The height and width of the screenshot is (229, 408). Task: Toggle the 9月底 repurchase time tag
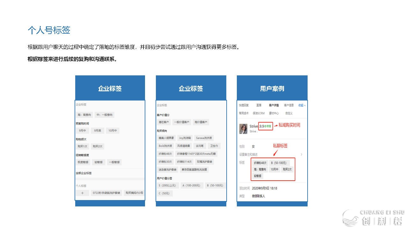point(98,130)
